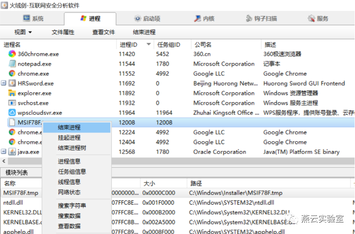Click path C:\Windows\Installer\MSIF78F.tmp
This screenshot has width=355, height=234.
236,193
